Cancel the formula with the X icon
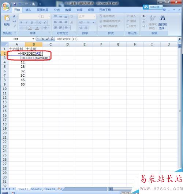 42,39
